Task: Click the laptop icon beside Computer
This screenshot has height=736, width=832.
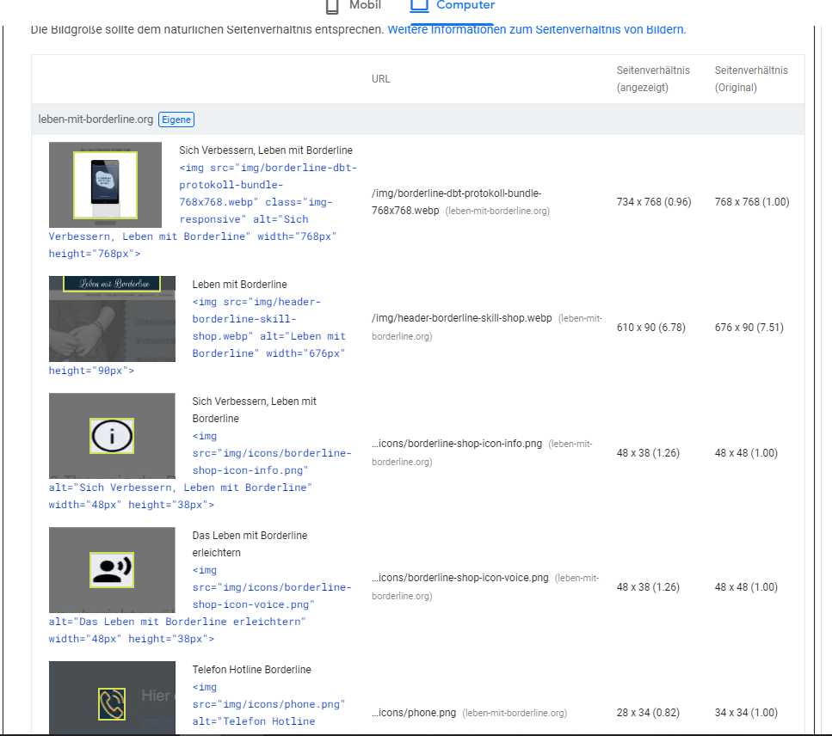Action: coord(419,6)
